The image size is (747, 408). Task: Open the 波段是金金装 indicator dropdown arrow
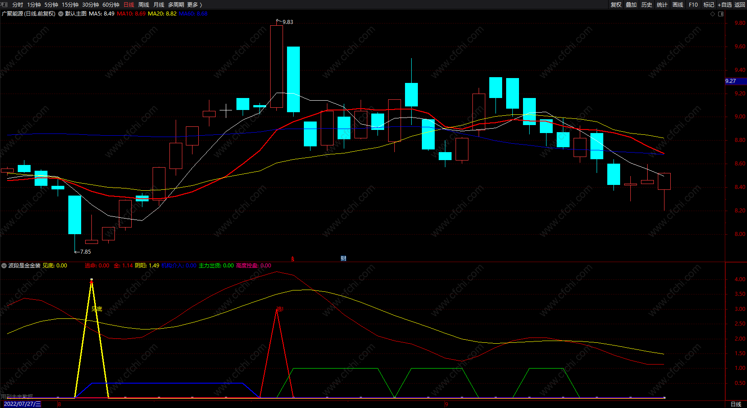point(4,266)
